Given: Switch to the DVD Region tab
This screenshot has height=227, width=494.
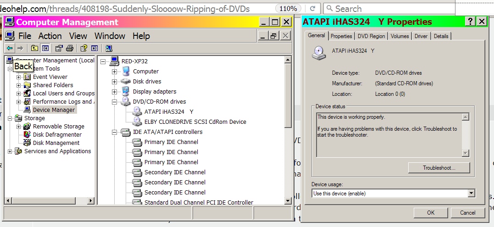Looking at the screenshot, I should point(371,36).
